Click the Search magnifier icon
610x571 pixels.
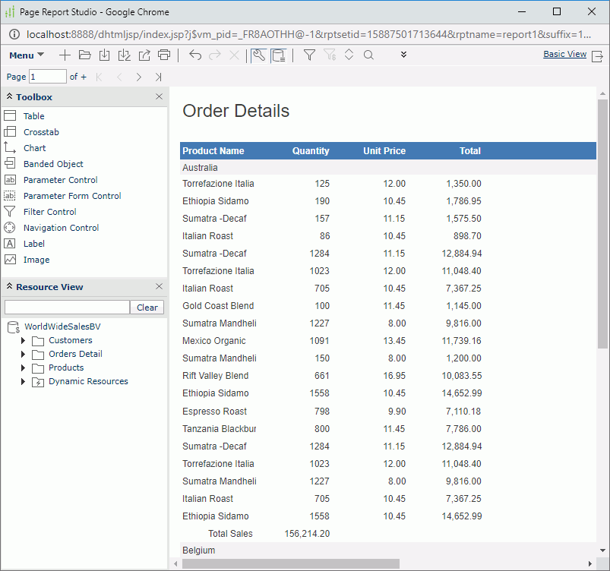[368, 55]
